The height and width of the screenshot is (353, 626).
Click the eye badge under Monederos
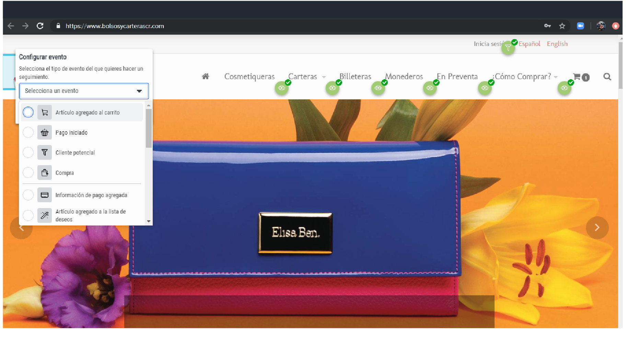pos(430,88)
